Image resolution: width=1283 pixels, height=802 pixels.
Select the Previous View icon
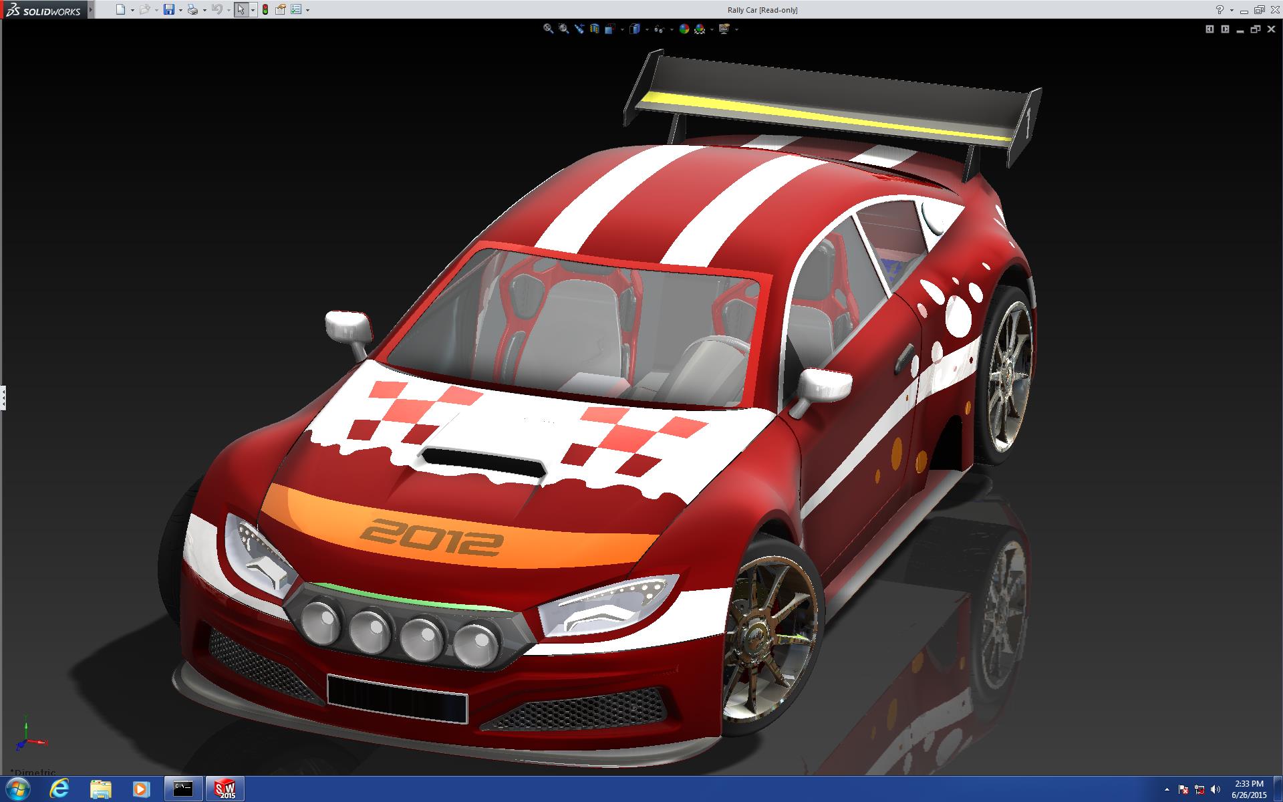tap(579, 29)
